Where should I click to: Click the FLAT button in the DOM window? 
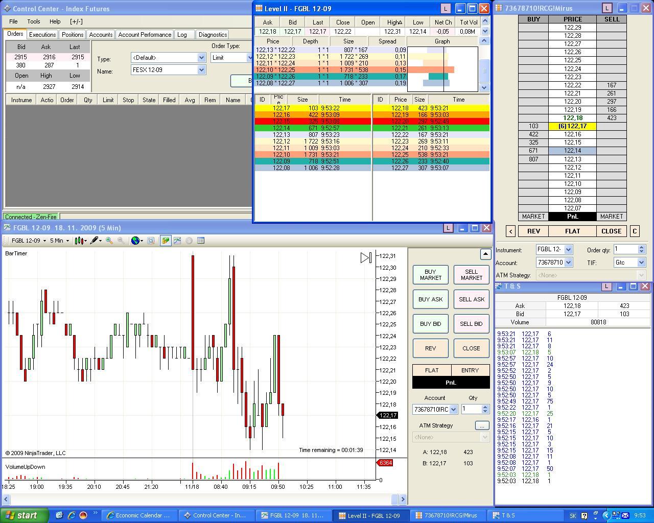coord(572,231)
